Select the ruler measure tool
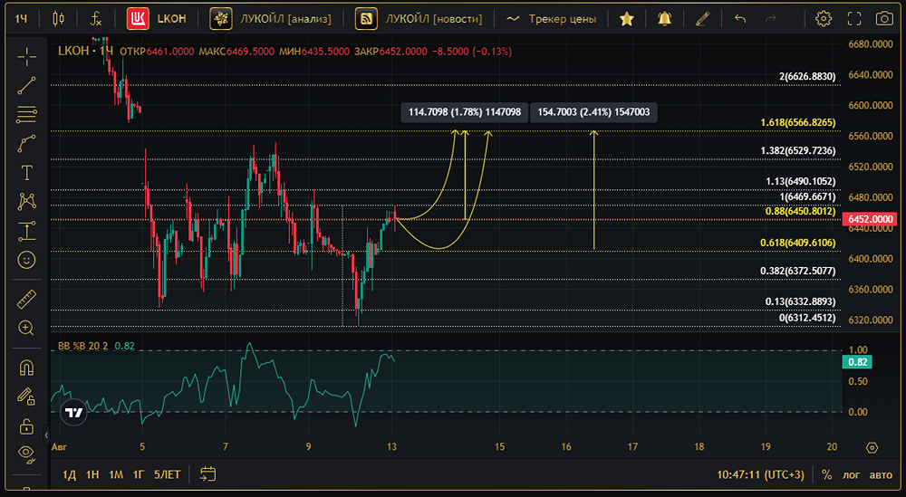This screenshot has width=906, height=497. [26, 299]
